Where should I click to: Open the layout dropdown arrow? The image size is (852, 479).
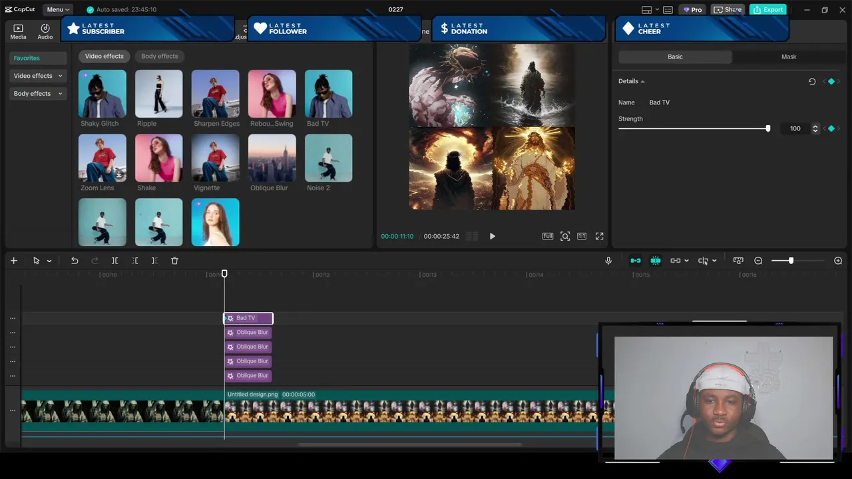657,10
